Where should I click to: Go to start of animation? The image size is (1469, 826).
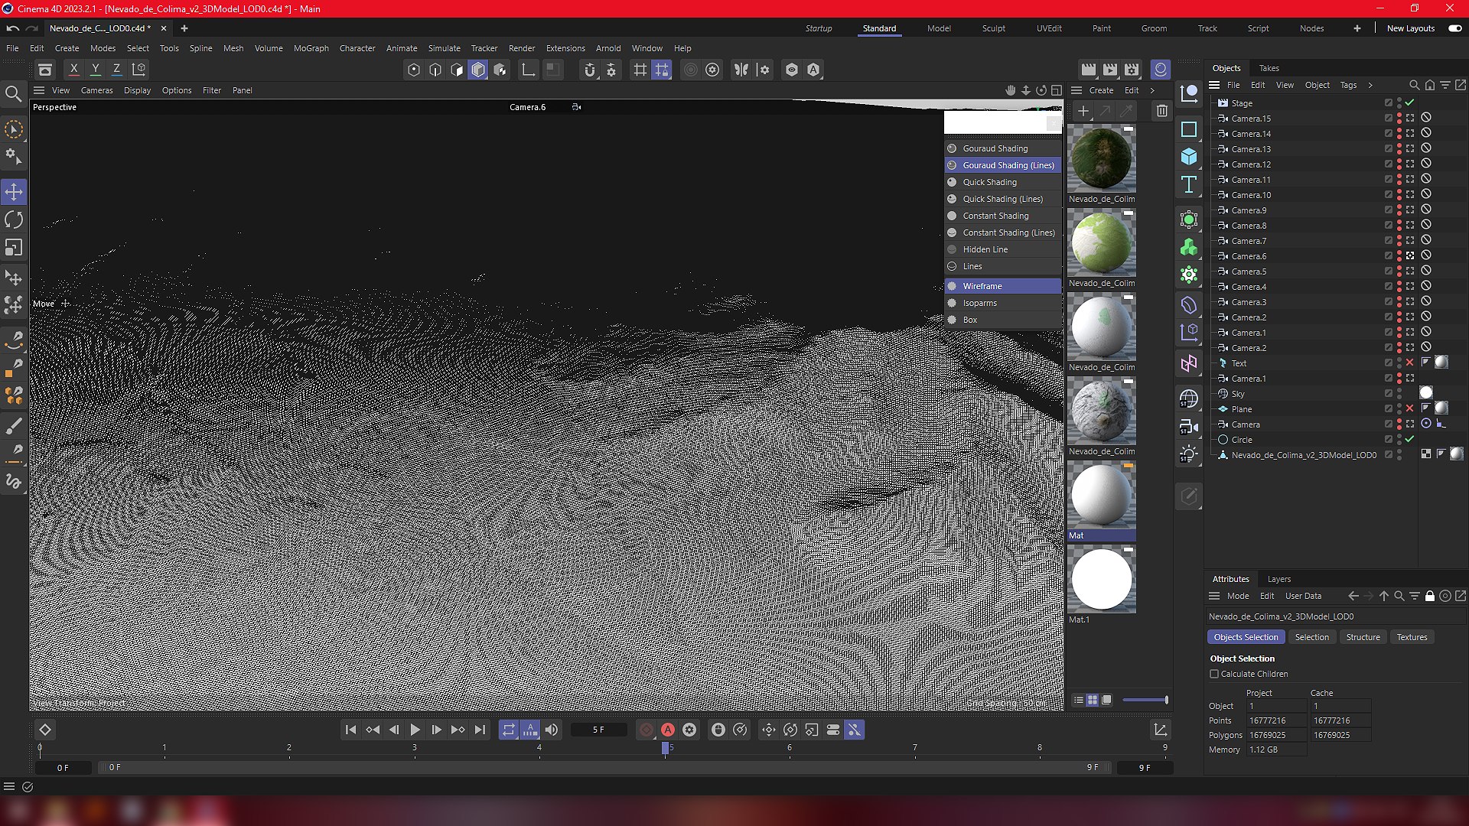pyautogui.click(x=350, y=730)
